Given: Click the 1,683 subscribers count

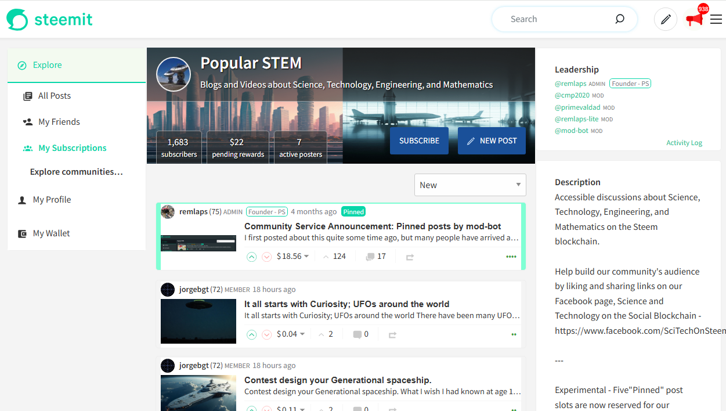Looking at the screenshot, I should [179, 147].
